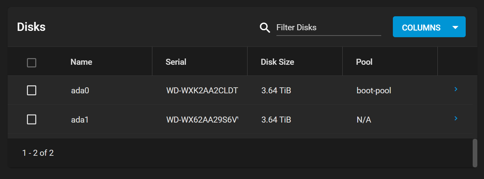The height and width of the screenshot is (179, 484).
Task: Check the ada0 disk checkbox
Action: point(32,90)
